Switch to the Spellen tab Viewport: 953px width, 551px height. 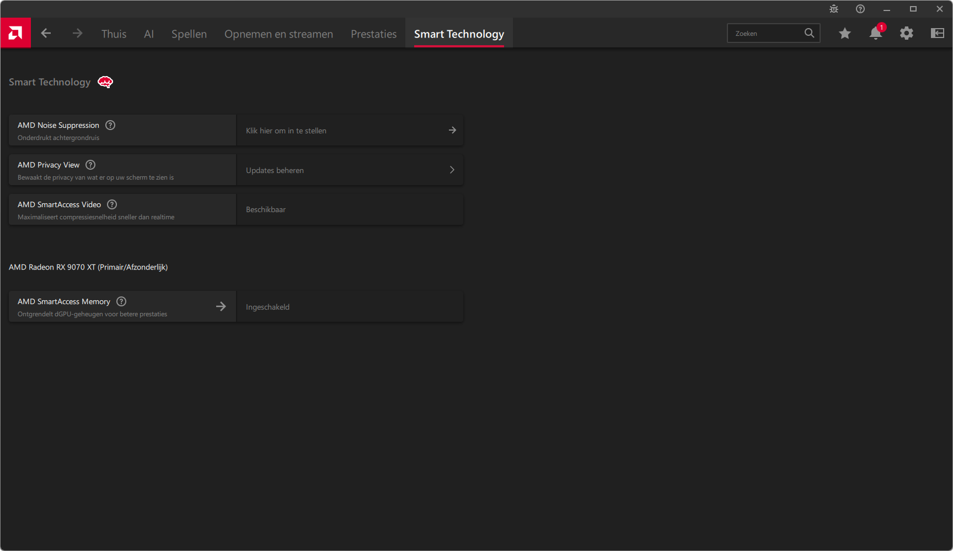tap(189, 34)
